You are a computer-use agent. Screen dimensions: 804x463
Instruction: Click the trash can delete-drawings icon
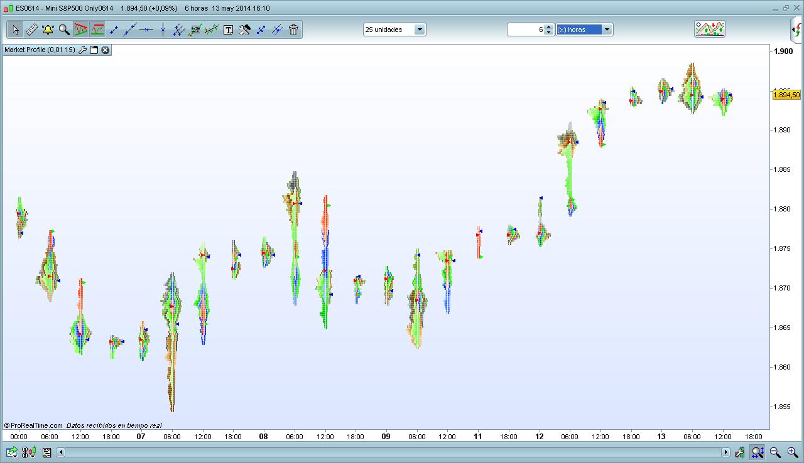[293, 29]
